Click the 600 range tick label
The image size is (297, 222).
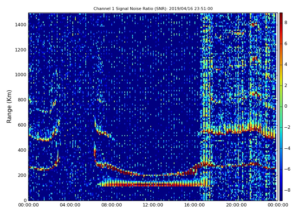tap(22, 125)
